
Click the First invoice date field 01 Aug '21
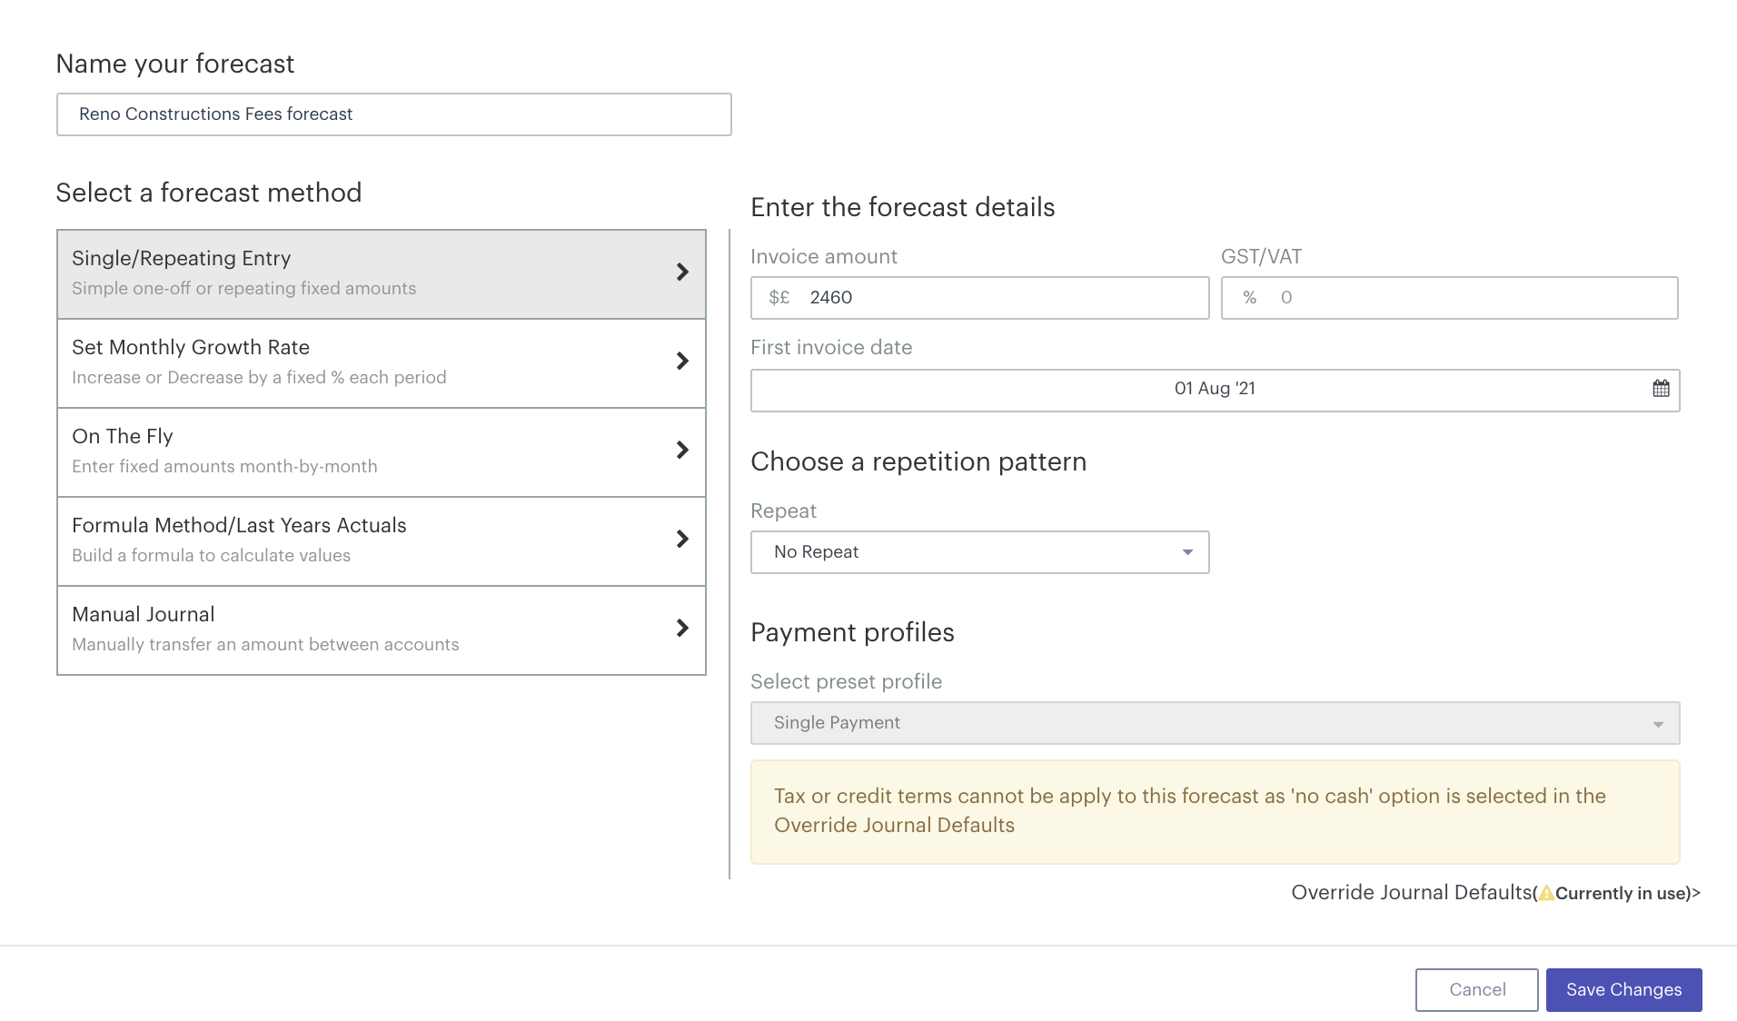[x=1215, y=391]
